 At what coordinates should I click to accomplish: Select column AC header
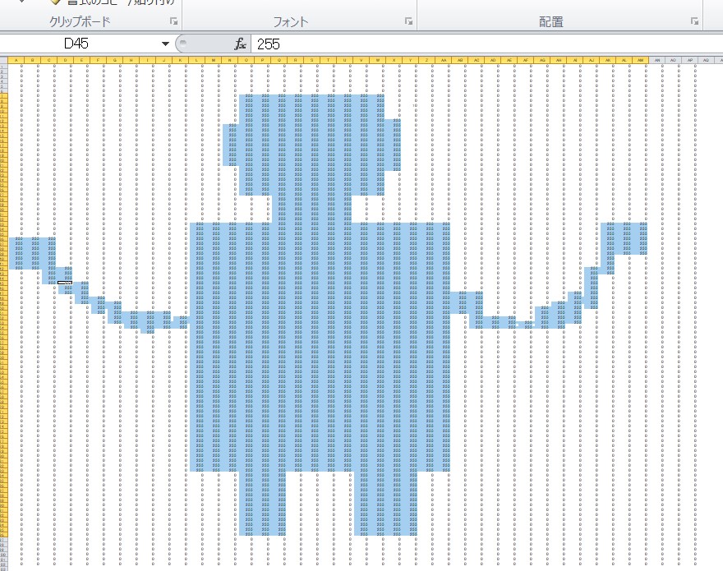tap(477, 60)
